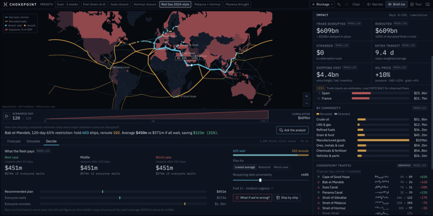The width and height of the screenshot is (433, 216).
Task: Apply the Red Sea 2024-style preset
Action: pyautogui.click(x=175, y=4)
